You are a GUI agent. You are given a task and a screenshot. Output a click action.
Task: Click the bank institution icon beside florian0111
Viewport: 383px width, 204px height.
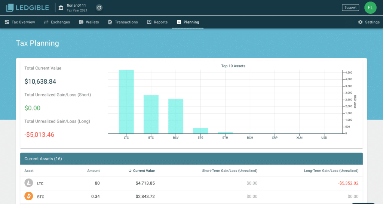(61, 8)
